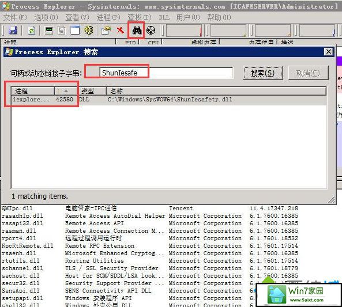Select rsaenh.dll in the DLL list
The height and width of the screenshot is (307, 342).
point(19,253)
